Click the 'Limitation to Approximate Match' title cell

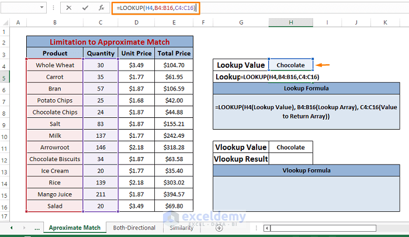click(110, 42)
